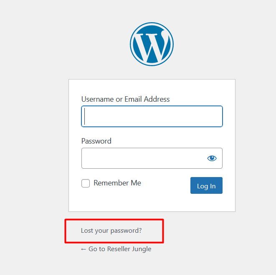Tick the box beside Remember Me
The image size is (276, 275).
pos(86,183)
